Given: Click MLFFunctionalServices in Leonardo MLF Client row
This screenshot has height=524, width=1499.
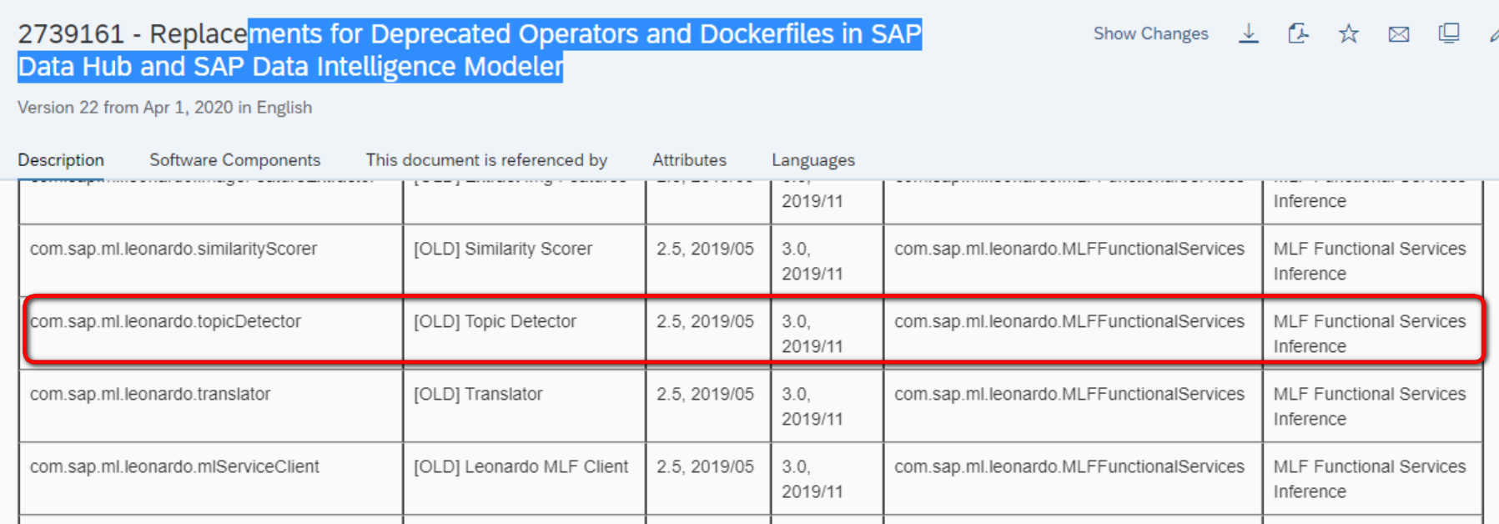Looking at the screenshot, I should (x=1073, y=478).
